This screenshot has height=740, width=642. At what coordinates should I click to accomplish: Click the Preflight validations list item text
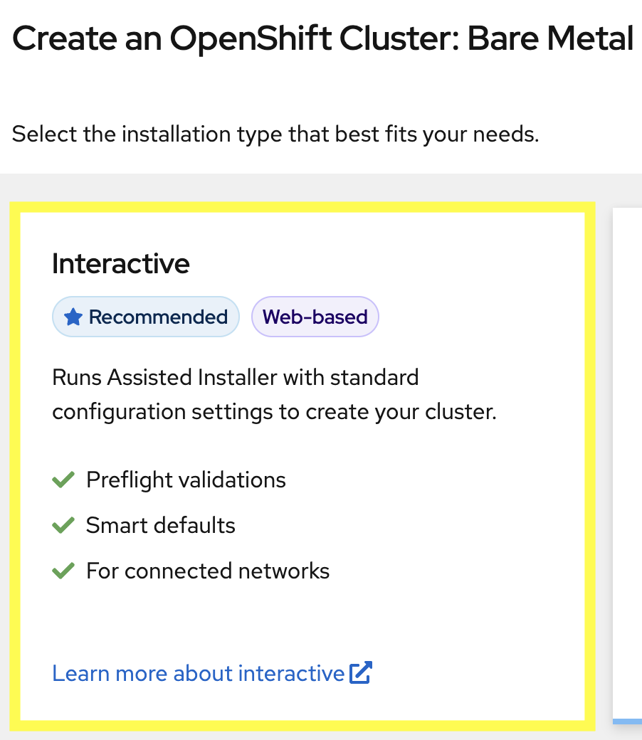(186, 480)
